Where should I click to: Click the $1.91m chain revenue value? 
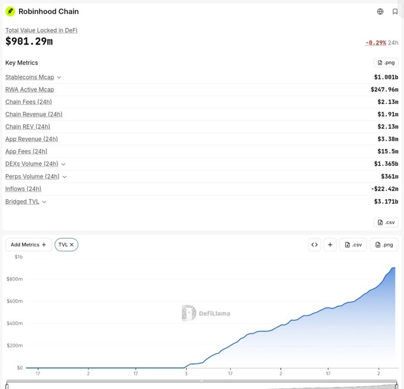[388, 114]
